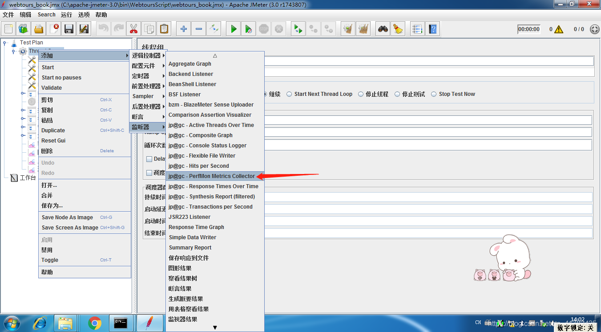Expand the 定时器 submenu
This screenshot has height=332, width=601.
click(148, 76)
